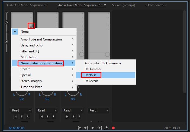Click Play In to Out icon
Screen dimensions: 190x132
[x=99, y=128]
